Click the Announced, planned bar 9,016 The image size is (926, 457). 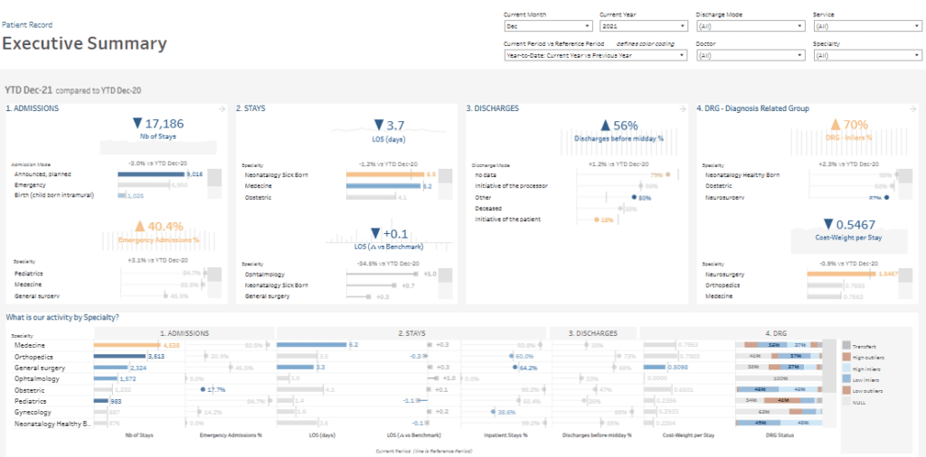pos(152,174)
